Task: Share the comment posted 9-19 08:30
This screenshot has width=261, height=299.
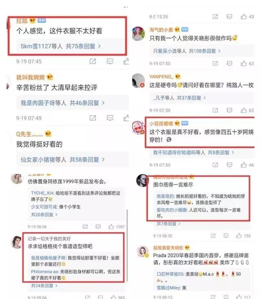Action: (x=213, y=236)
